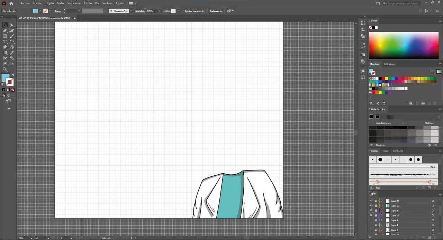Open zoom level 25% dropdown
The height and width of the screenshot is (240, 443).
click(x=31, y=238)
